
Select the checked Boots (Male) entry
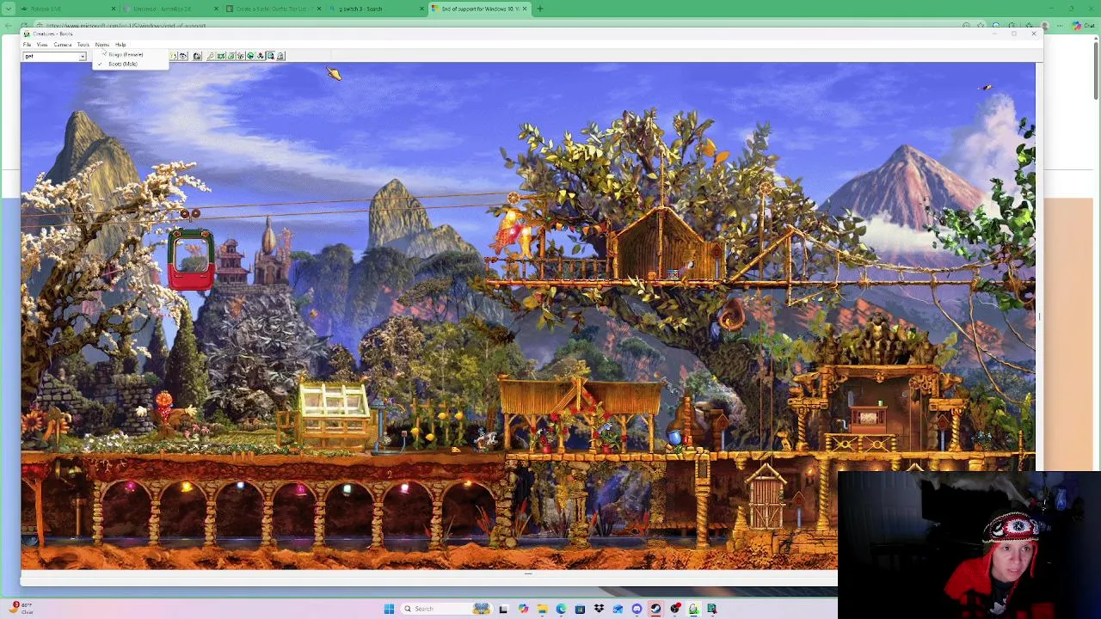(130, 64)
